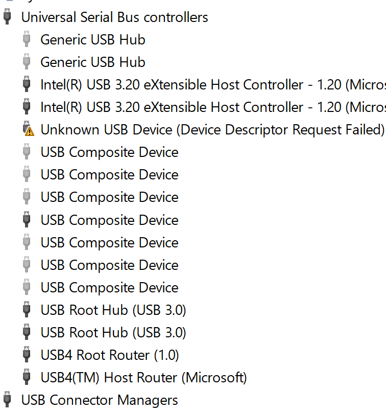This screenshot has width=386, height=413.
Task: Click the icon of the topmost Generic USB Hub
Action: (x=27, y=39)
